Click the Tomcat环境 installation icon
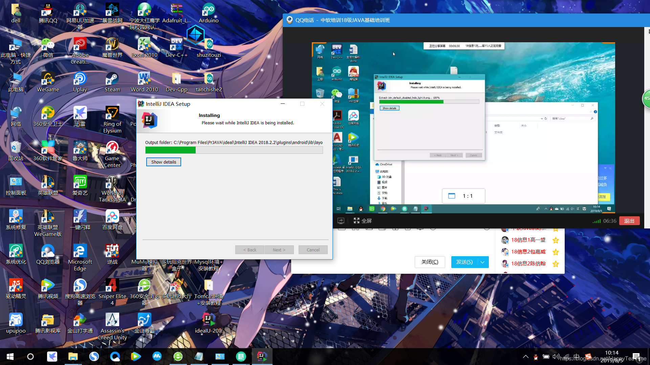 pyautogui.click(x=209, y=285)
